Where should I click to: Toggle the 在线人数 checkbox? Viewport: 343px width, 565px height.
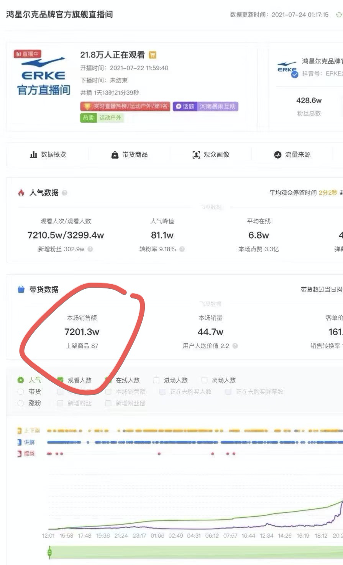point(108,380)
